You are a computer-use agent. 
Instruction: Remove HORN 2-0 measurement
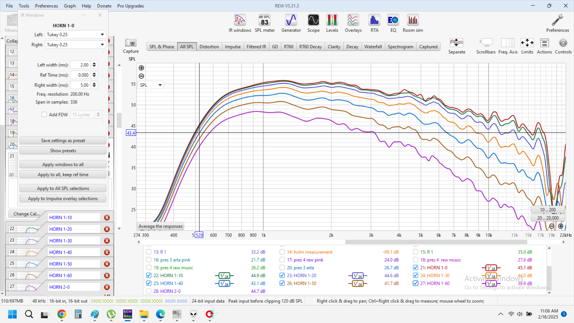[x=107, y=287]
